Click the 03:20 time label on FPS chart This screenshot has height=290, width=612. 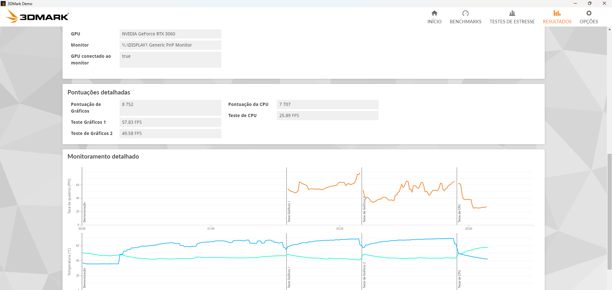[x=340, y=229]
